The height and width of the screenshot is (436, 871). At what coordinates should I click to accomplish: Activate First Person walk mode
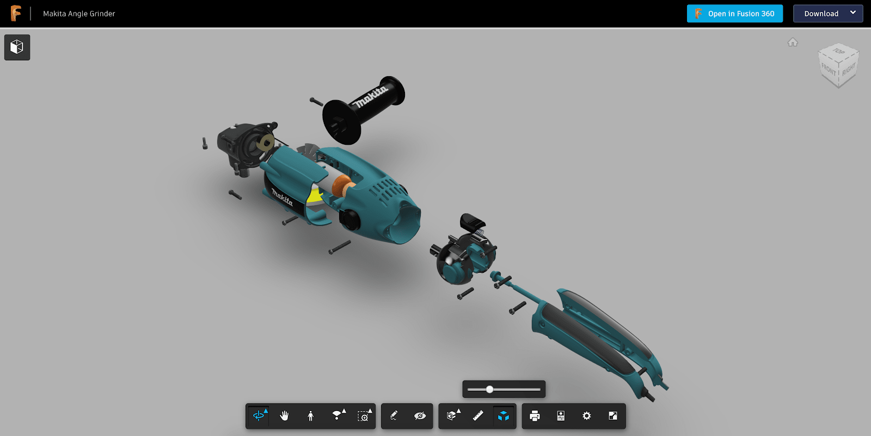click(310, 416)
